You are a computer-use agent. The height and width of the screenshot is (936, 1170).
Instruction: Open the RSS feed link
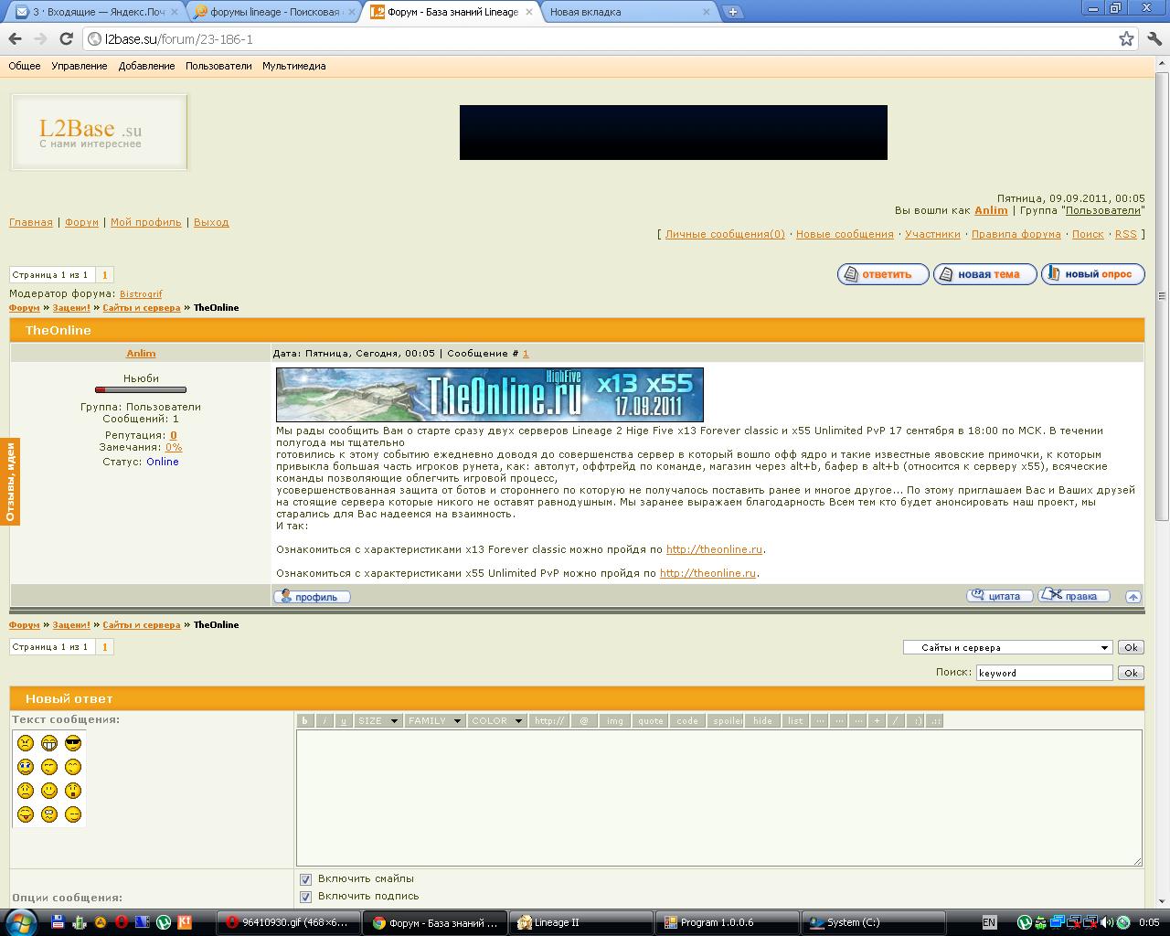(1126, 234)
